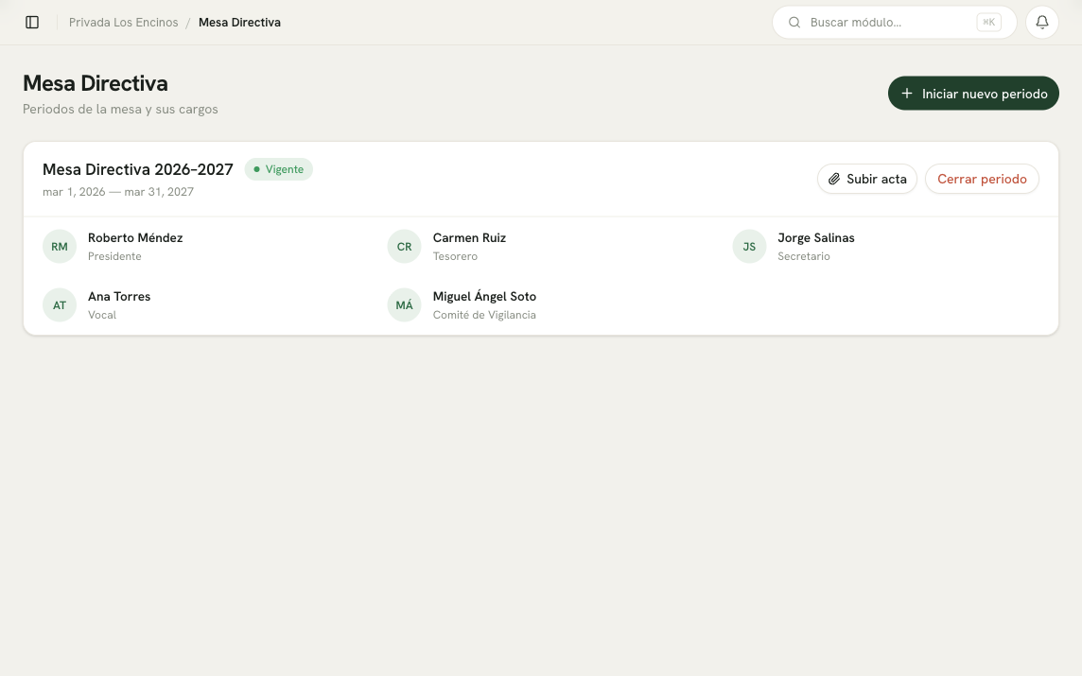This screenshot has height=676, width=1082.
Task: Click the paperclip icon on Subir acta
Action: pos(833,179)
